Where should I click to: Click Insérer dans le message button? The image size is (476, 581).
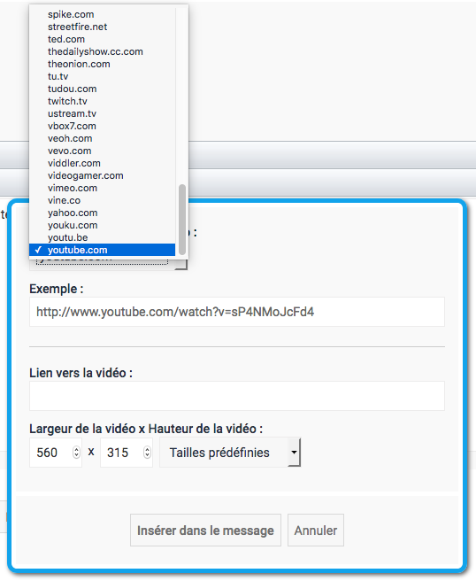pos(205,531)
